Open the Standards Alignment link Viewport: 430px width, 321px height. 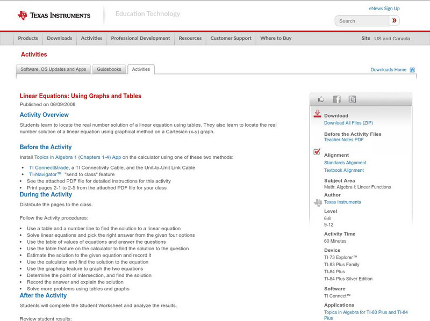pos(345,163)
